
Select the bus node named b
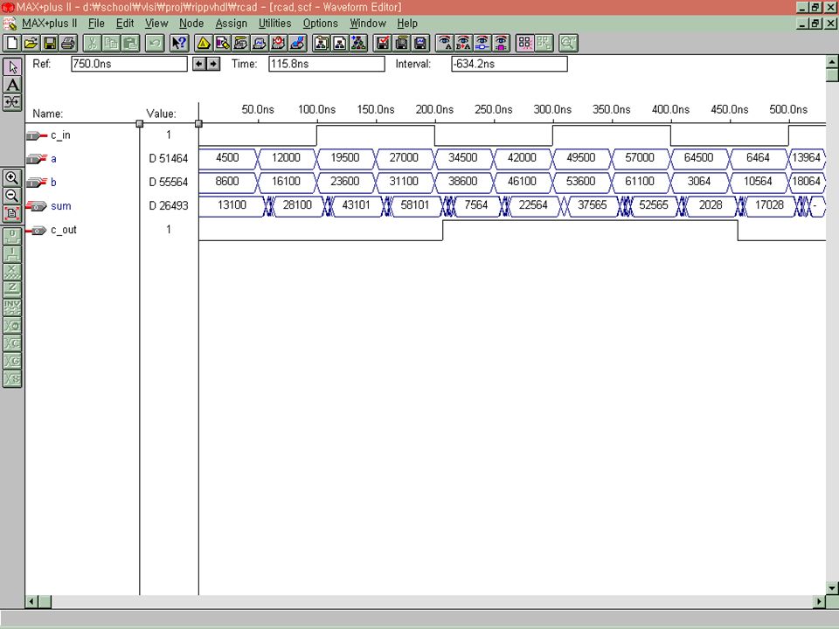click(53, 183)
